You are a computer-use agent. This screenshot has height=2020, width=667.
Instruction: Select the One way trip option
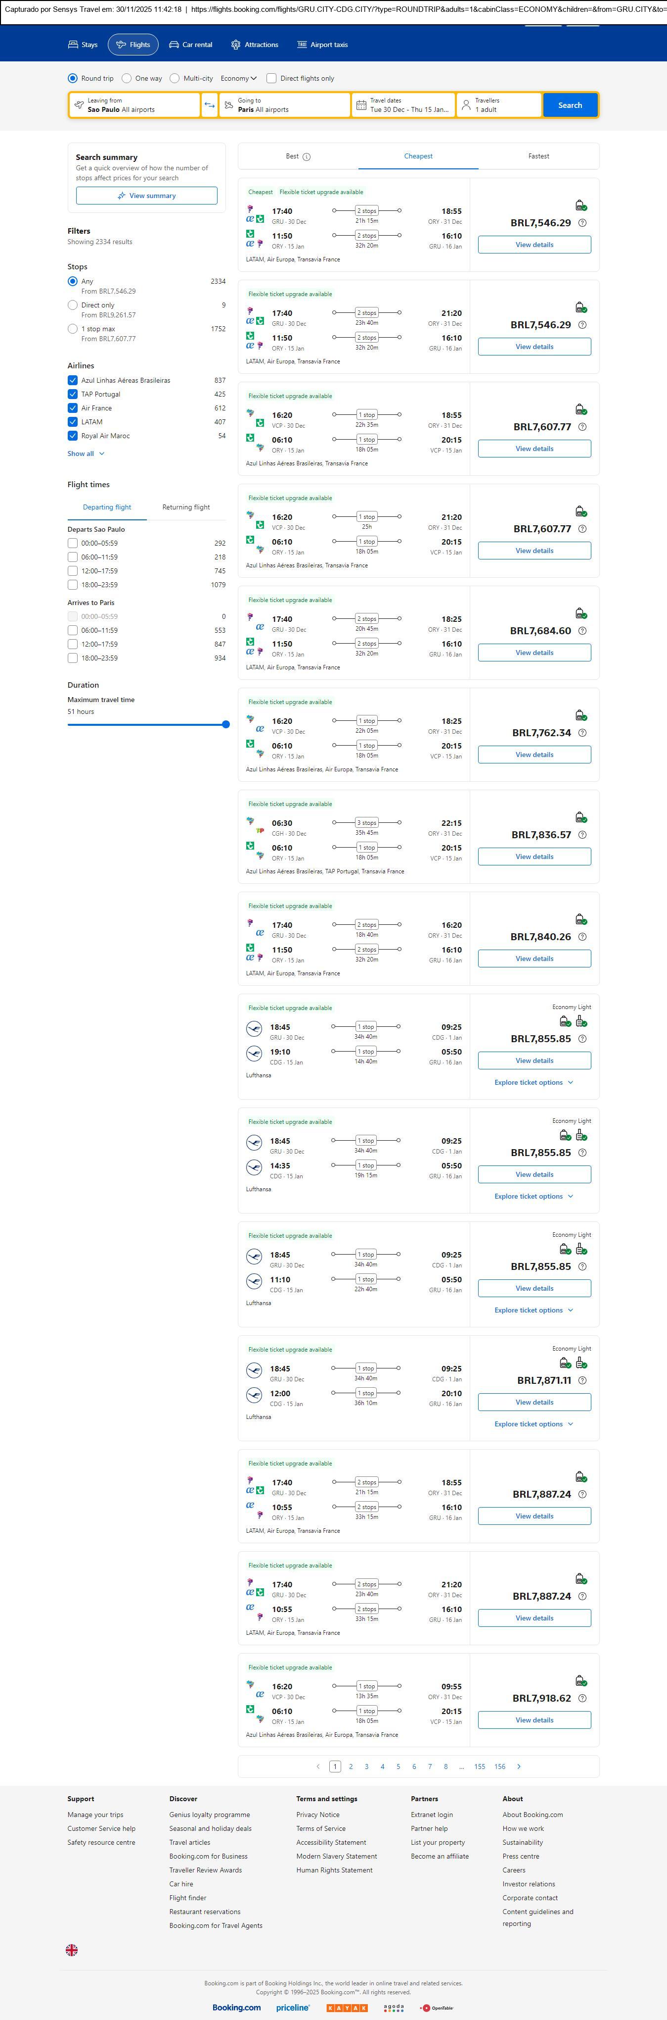(x=127, y=78)
